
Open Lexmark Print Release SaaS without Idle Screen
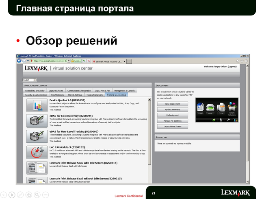click(x=86, y=179)
